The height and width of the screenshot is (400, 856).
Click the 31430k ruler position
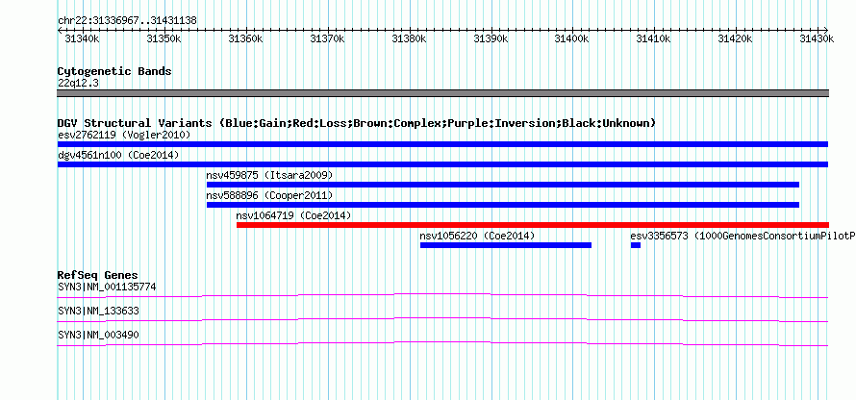tap(817, 38)
